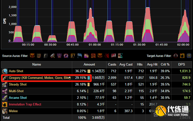Toggle the first Source Auras Filter icon
Image resolution: width=193 pixels, height=121 pixels.
tap(32, 56)
